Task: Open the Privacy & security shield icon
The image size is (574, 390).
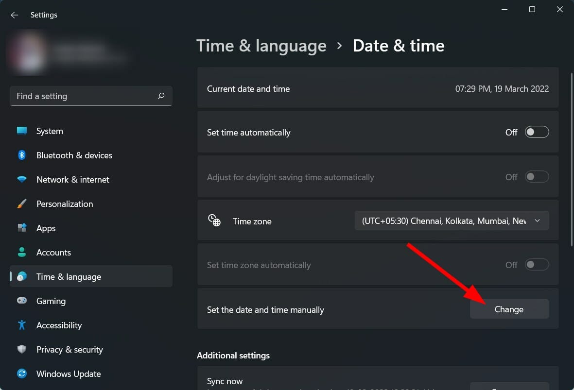Action: point(22,349)
